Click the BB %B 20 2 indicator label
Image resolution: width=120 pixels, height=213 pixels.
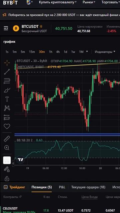coord(25,140)
